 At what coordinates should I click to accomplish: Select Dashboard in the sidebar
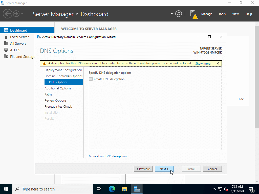point(27,30)
